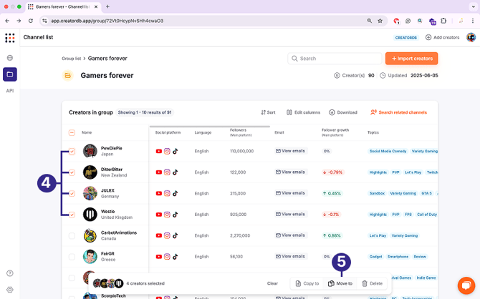480x299 pixels.
Task: Click Move to in selection bar
Action: click(x=340, y=284)
